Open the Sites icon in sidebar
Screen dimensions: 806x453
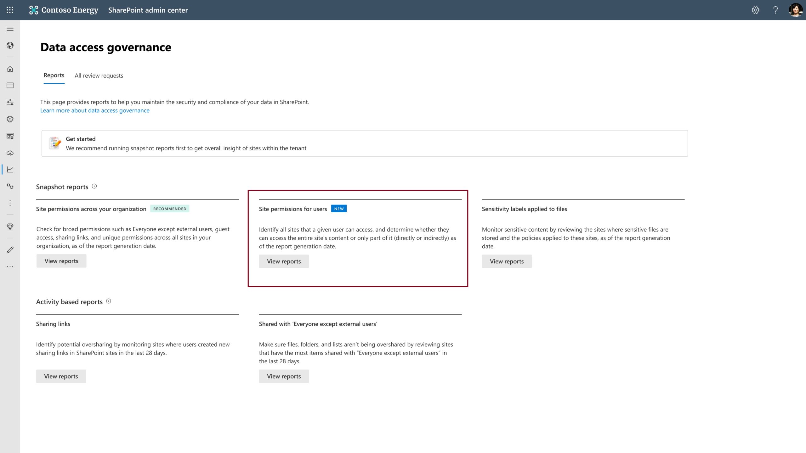(x=10, y=85)
